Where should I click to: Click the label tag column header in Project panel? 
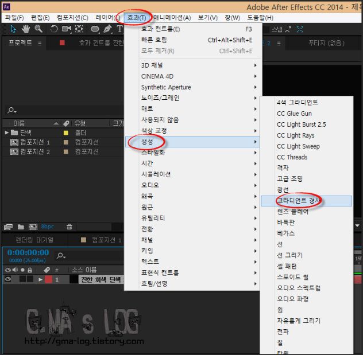(66, 123)
